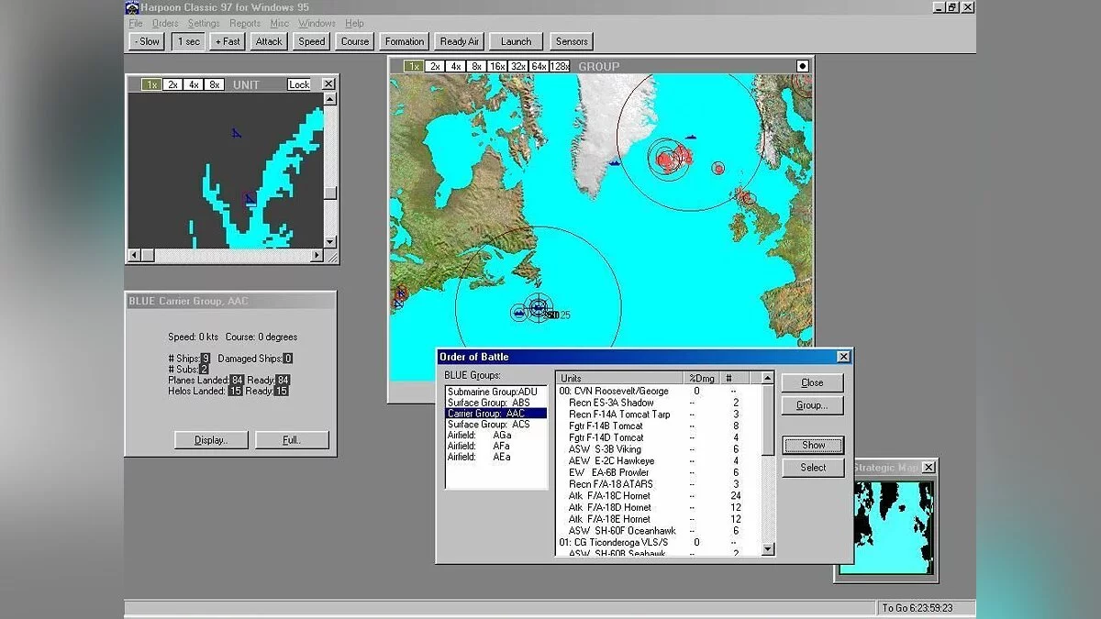Close the Strategic Map window
Viewport: 1101px width, 619px height.
929,468
